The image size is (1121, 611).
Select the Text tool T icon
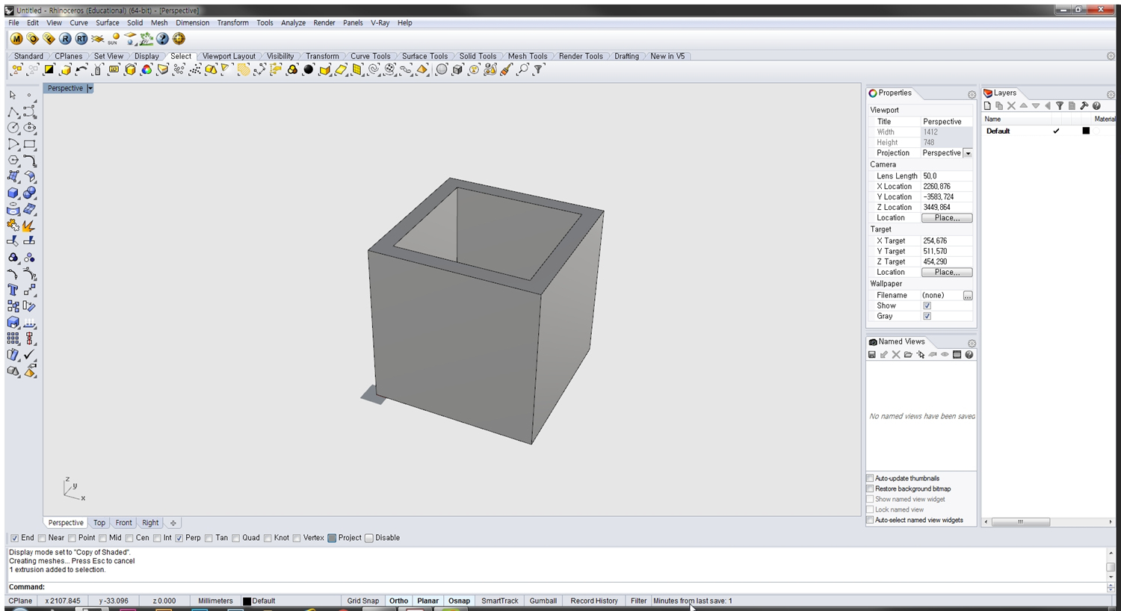click(x=13, y=290)
